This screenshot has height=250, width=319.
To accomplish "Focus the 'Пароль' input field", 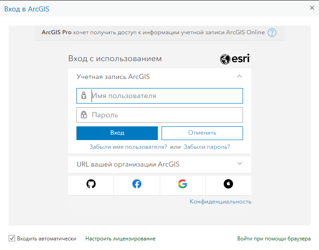I will click(160, 115).
